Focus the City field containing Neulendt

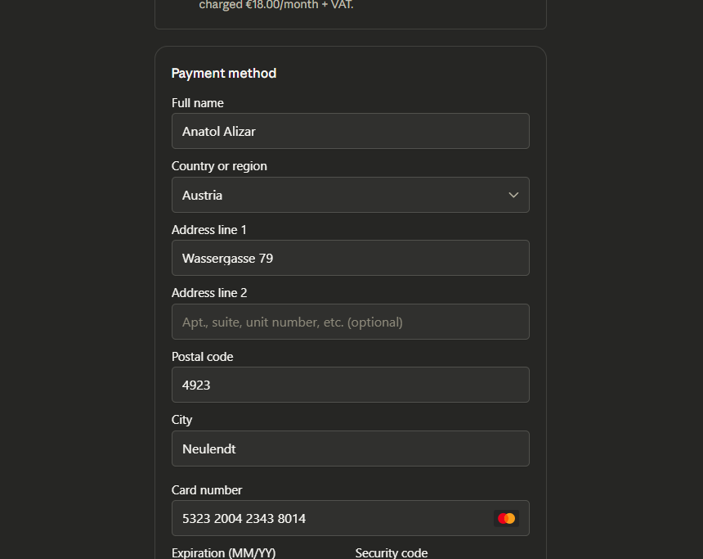coord(350,449)
